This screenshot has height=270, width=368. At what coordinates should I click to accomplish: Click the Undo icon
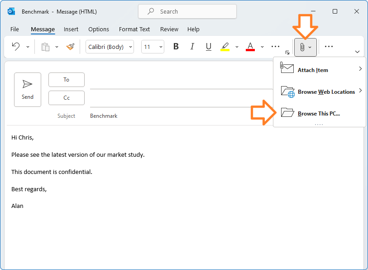16,47
